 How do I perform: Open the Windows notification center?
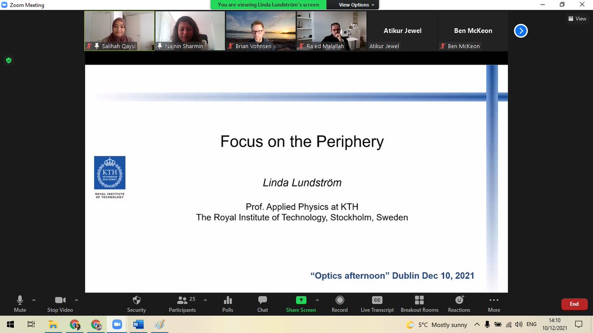click(x=579, y=325)
